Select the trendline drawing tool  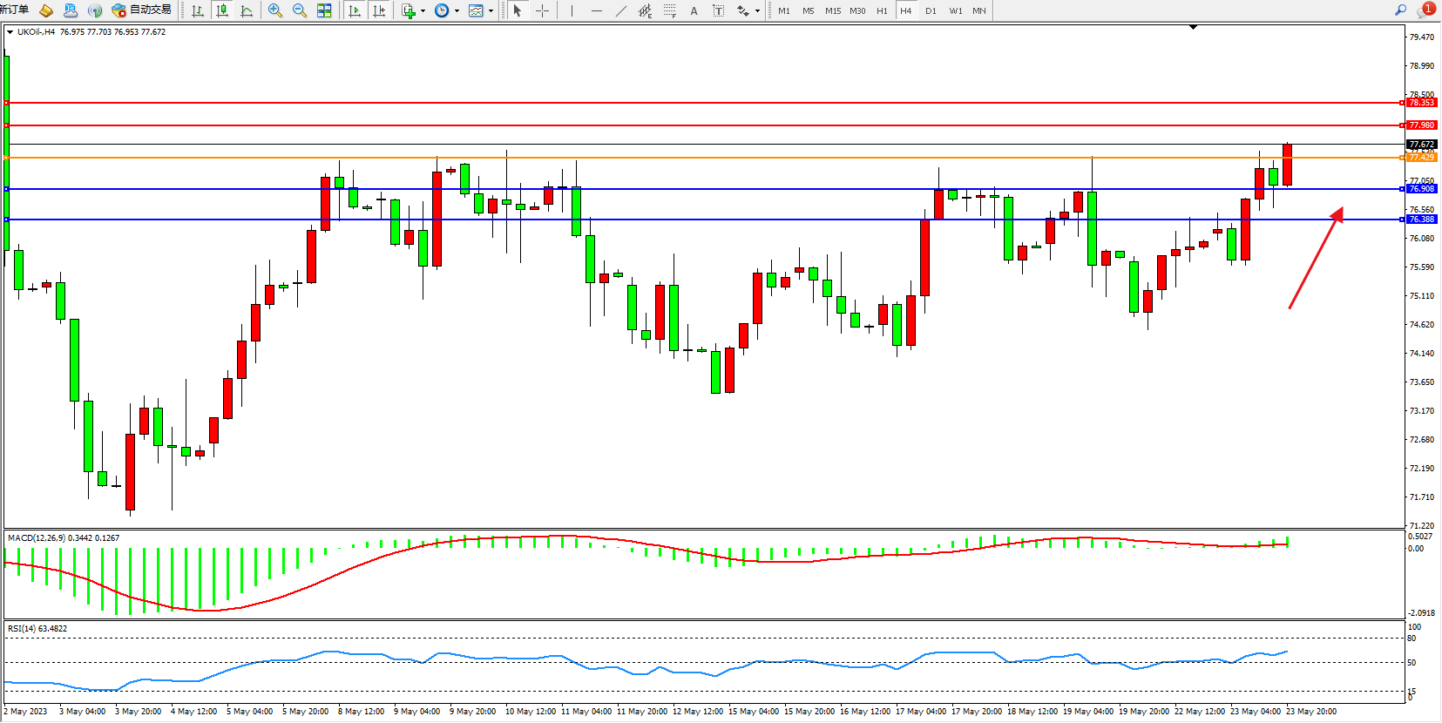point(620,10)
